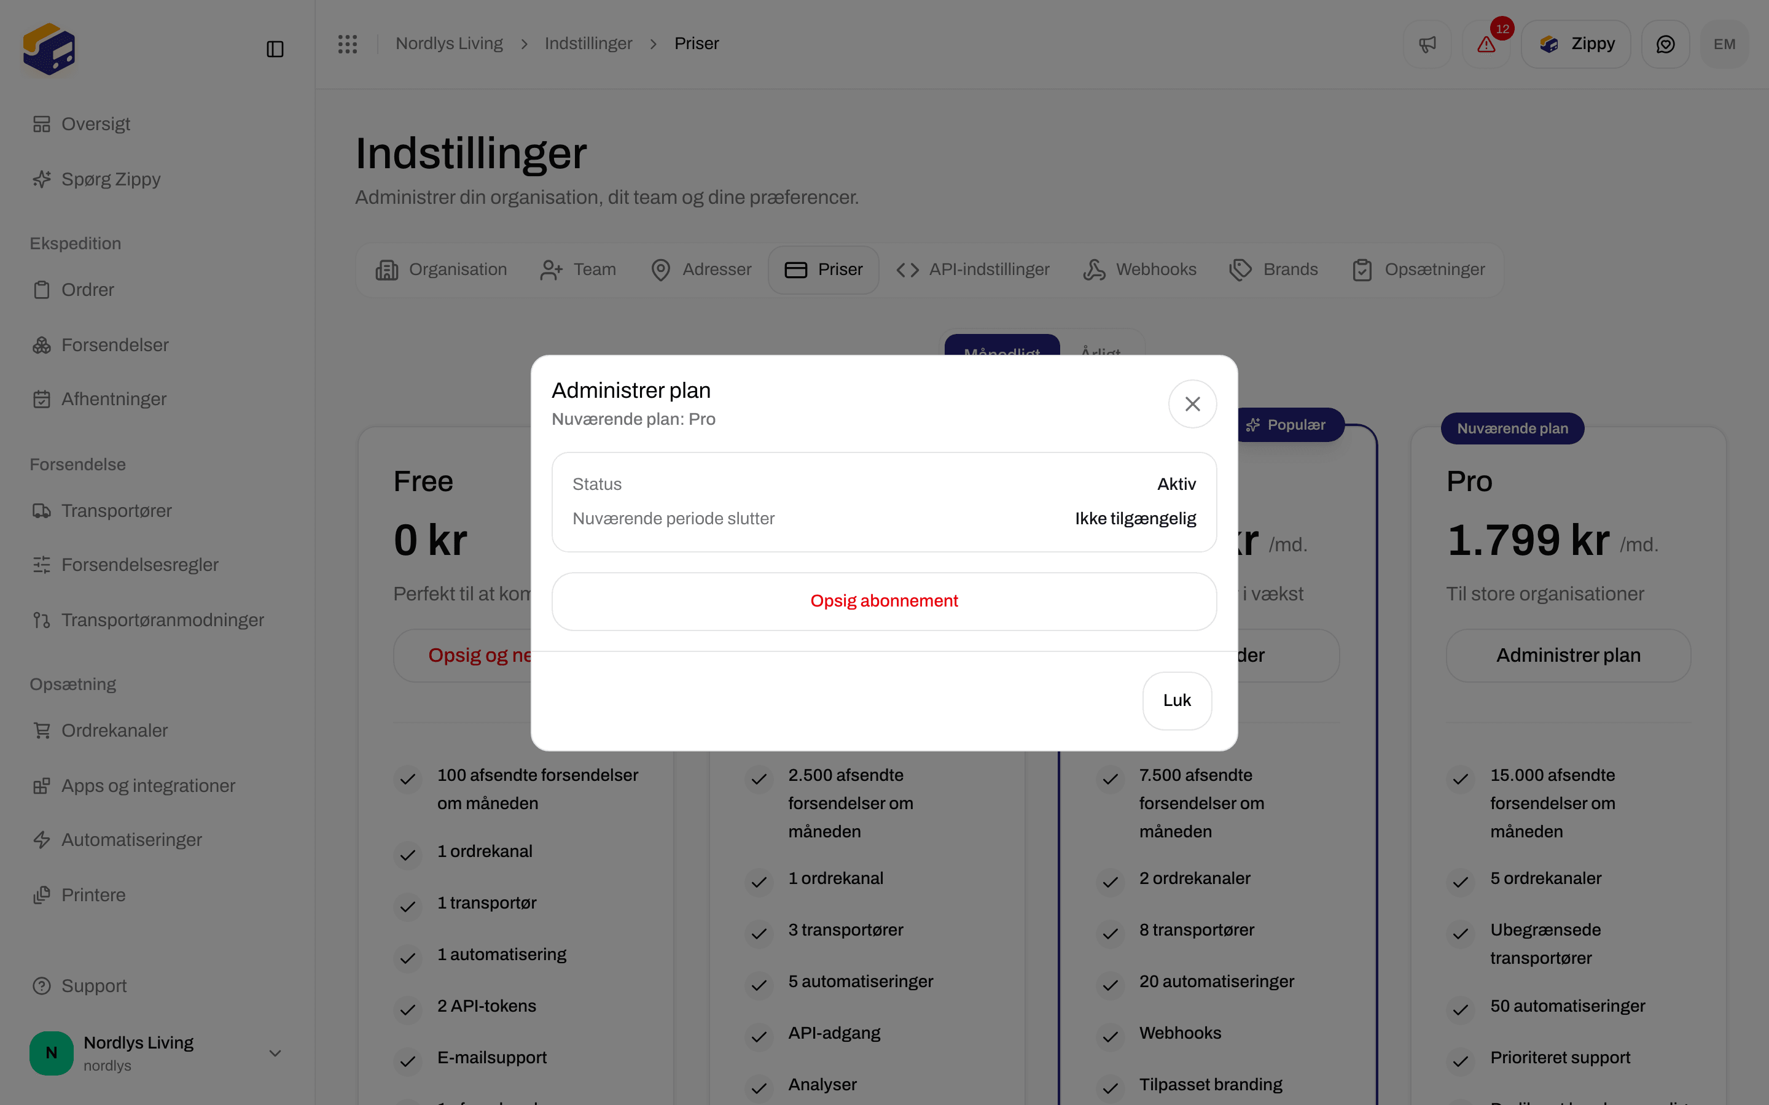Toggle the sidebar collapse icon
This screenshot has height=1105, width=1769.
pyautogui.click(x=275, y=49)
